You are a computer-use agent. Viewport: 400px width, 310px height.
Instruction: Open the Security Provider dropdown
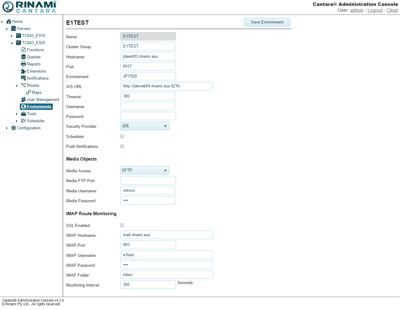[144, 126]
